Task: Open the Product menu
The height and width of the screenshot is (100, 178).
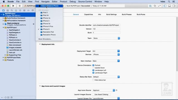Action: coord(63,2)
